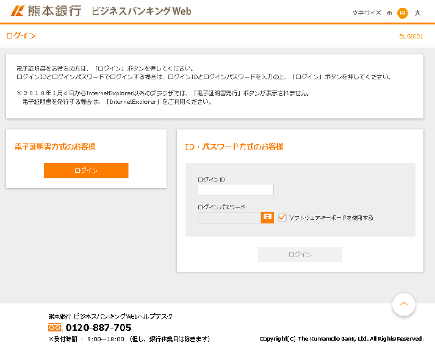The width and height of the screenshot is (435, 351).
Task: Click the orange certificate ログイン button
Action: click(x=86, y=170)
